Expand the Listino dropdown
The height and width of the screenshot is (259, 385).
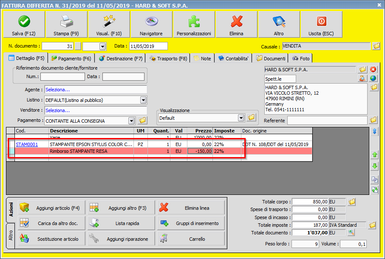click(143, 100)
